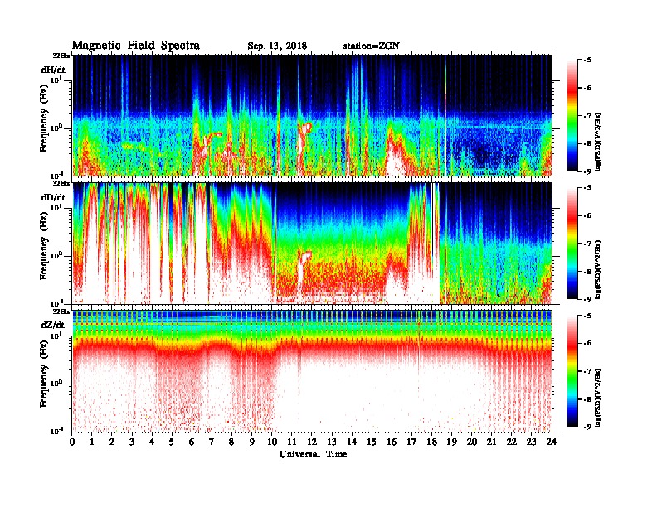Select the "dZ/dt" panel label

(x=53, y=325)
